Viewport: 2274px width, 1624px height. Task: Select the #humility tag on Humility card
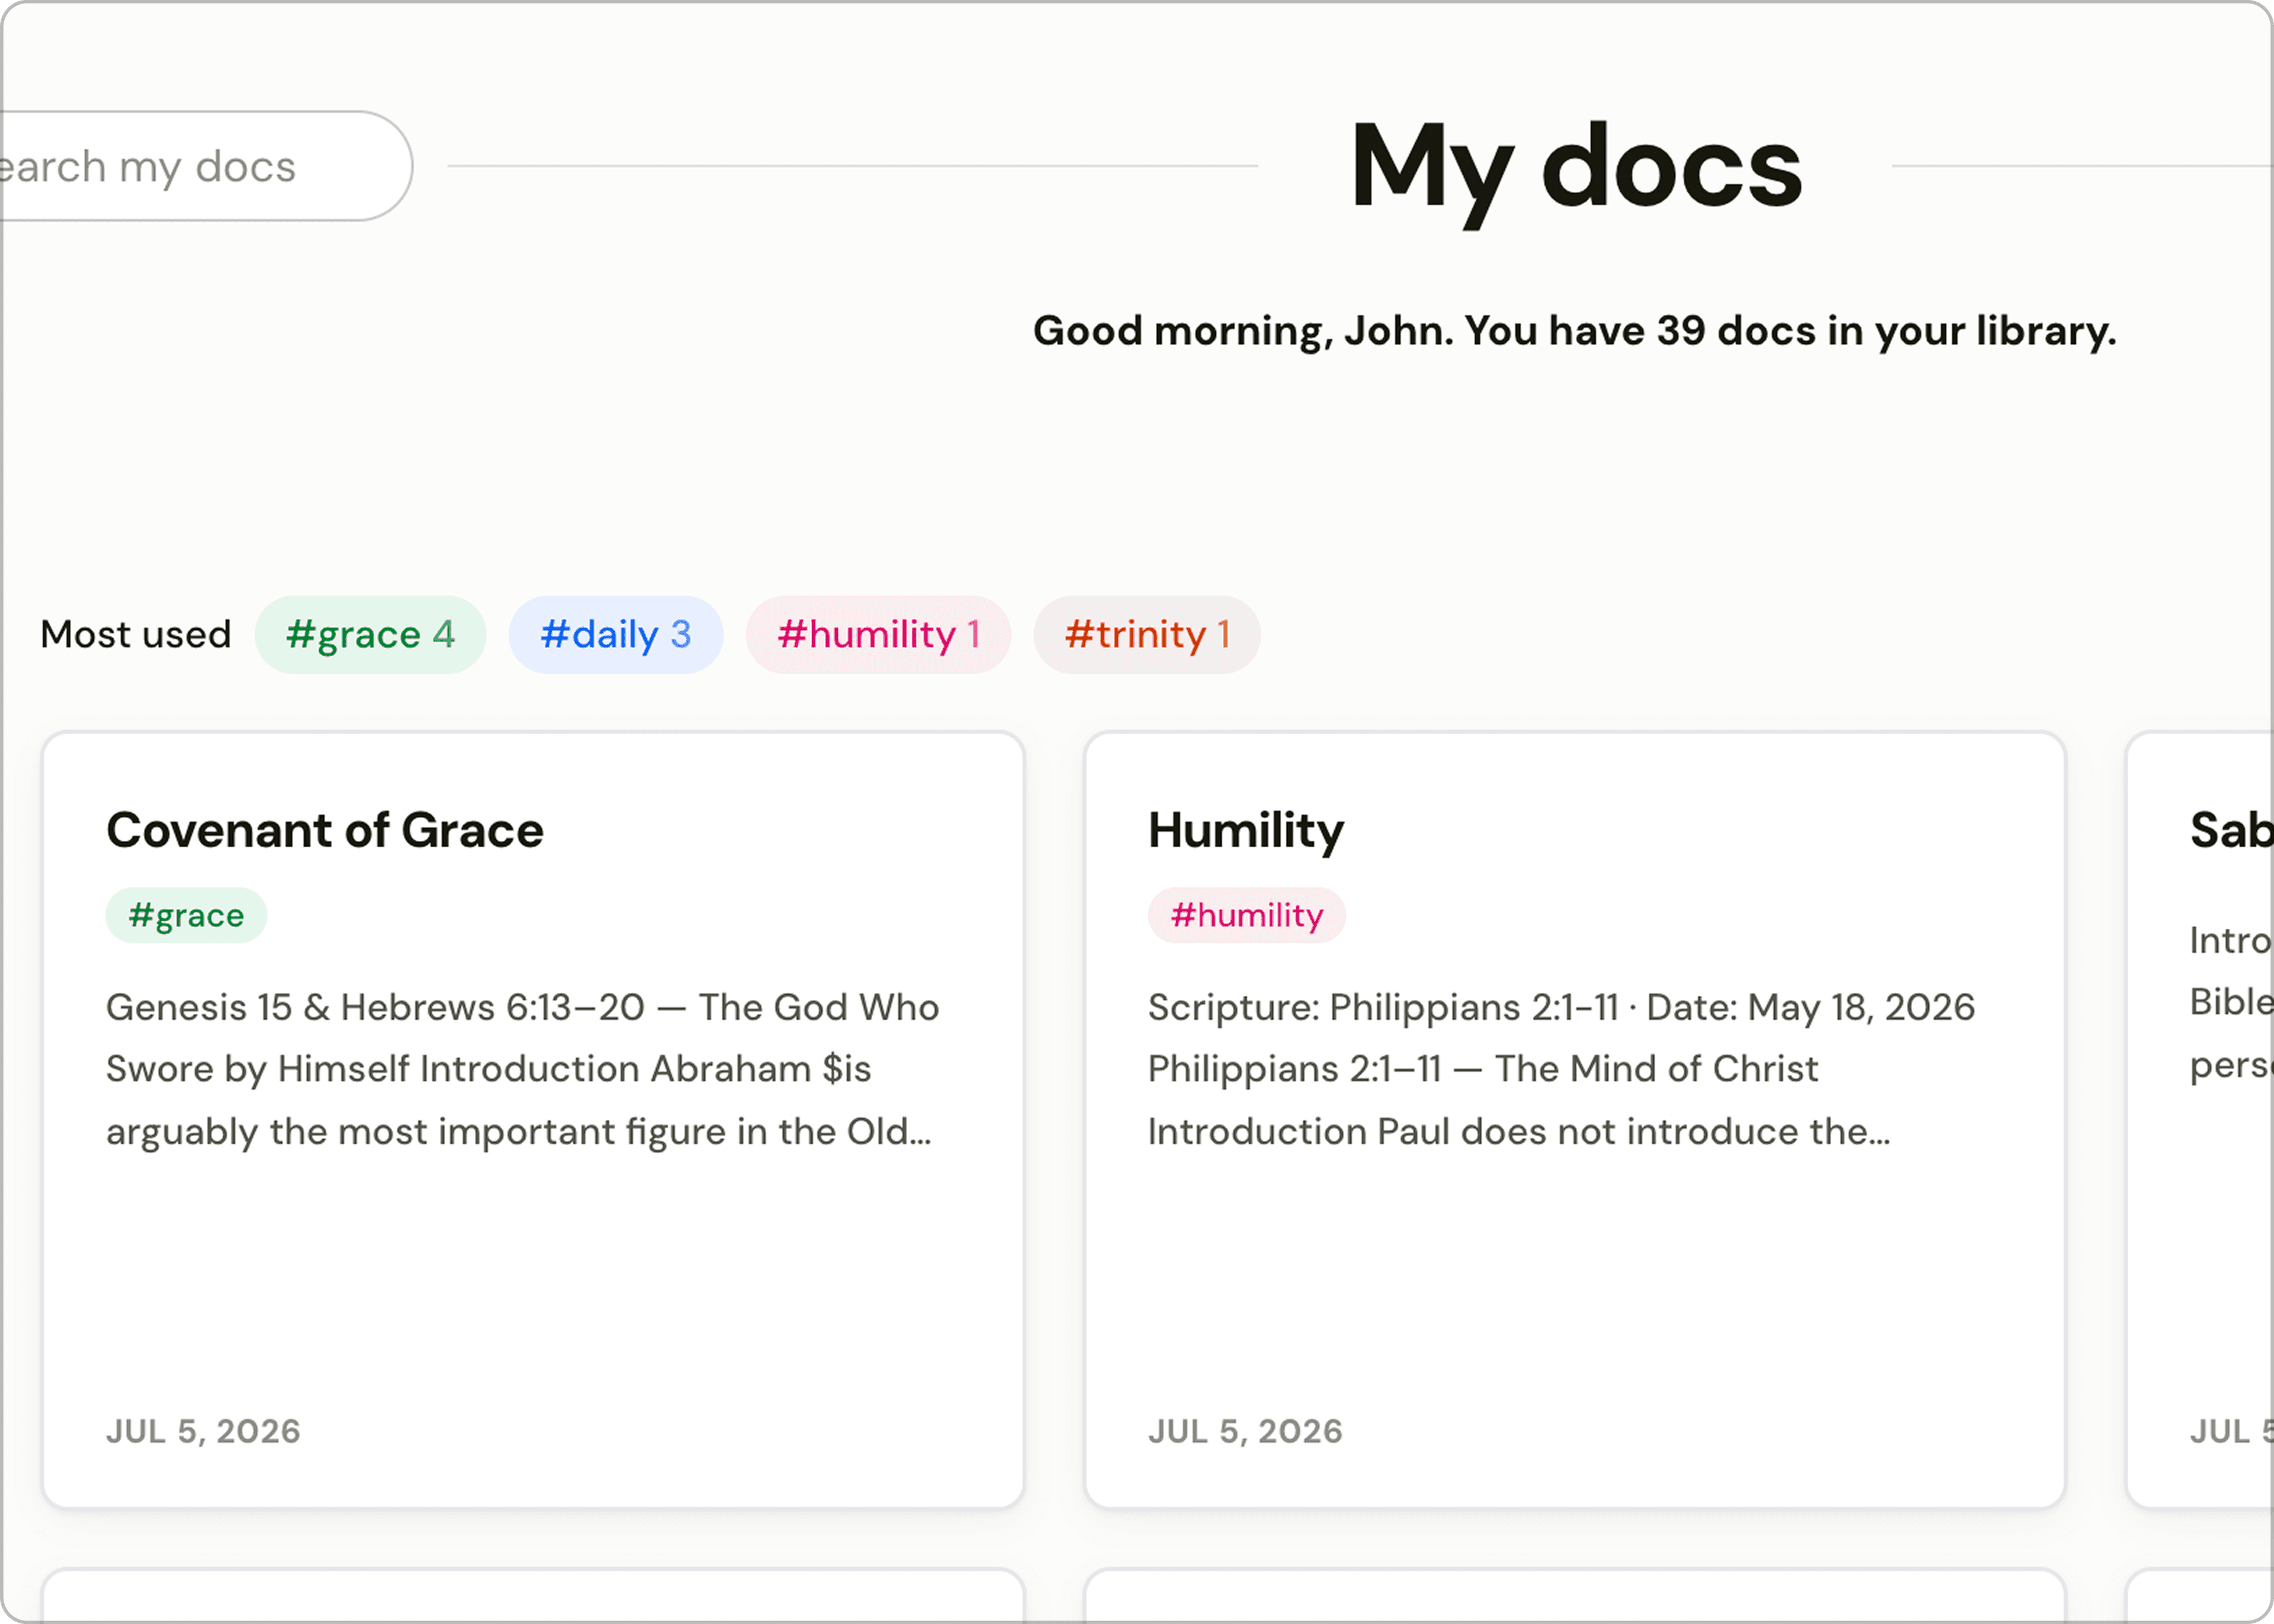[1247, 915]
